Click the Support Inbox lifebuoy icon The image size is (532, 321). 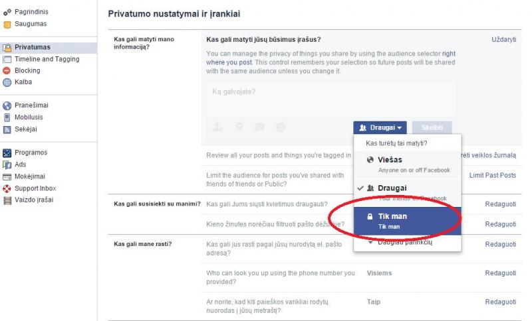7,188
